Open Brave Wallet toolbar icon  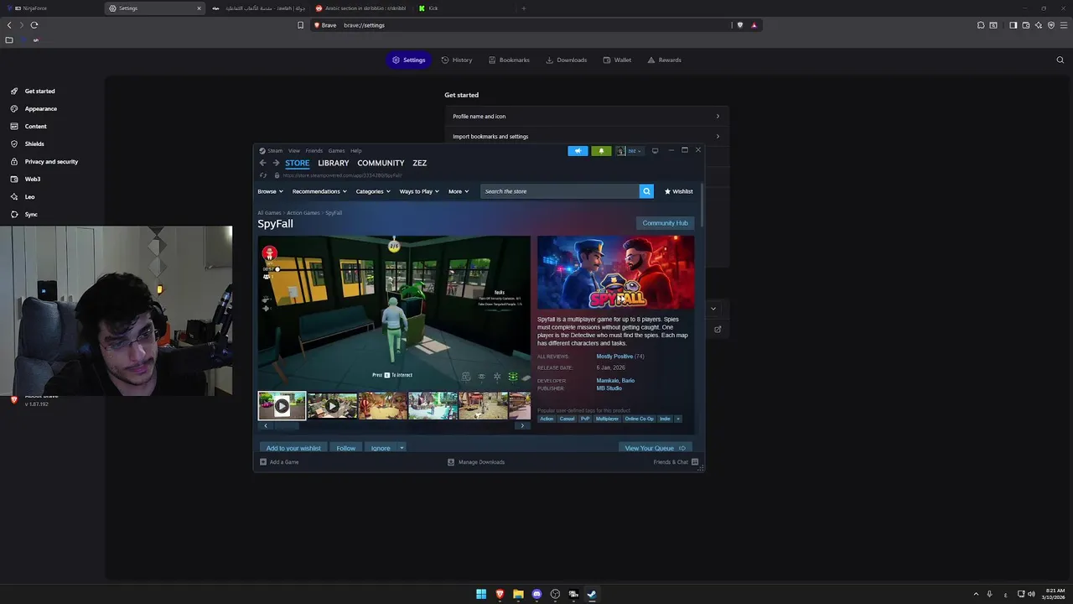point(1025,25)
